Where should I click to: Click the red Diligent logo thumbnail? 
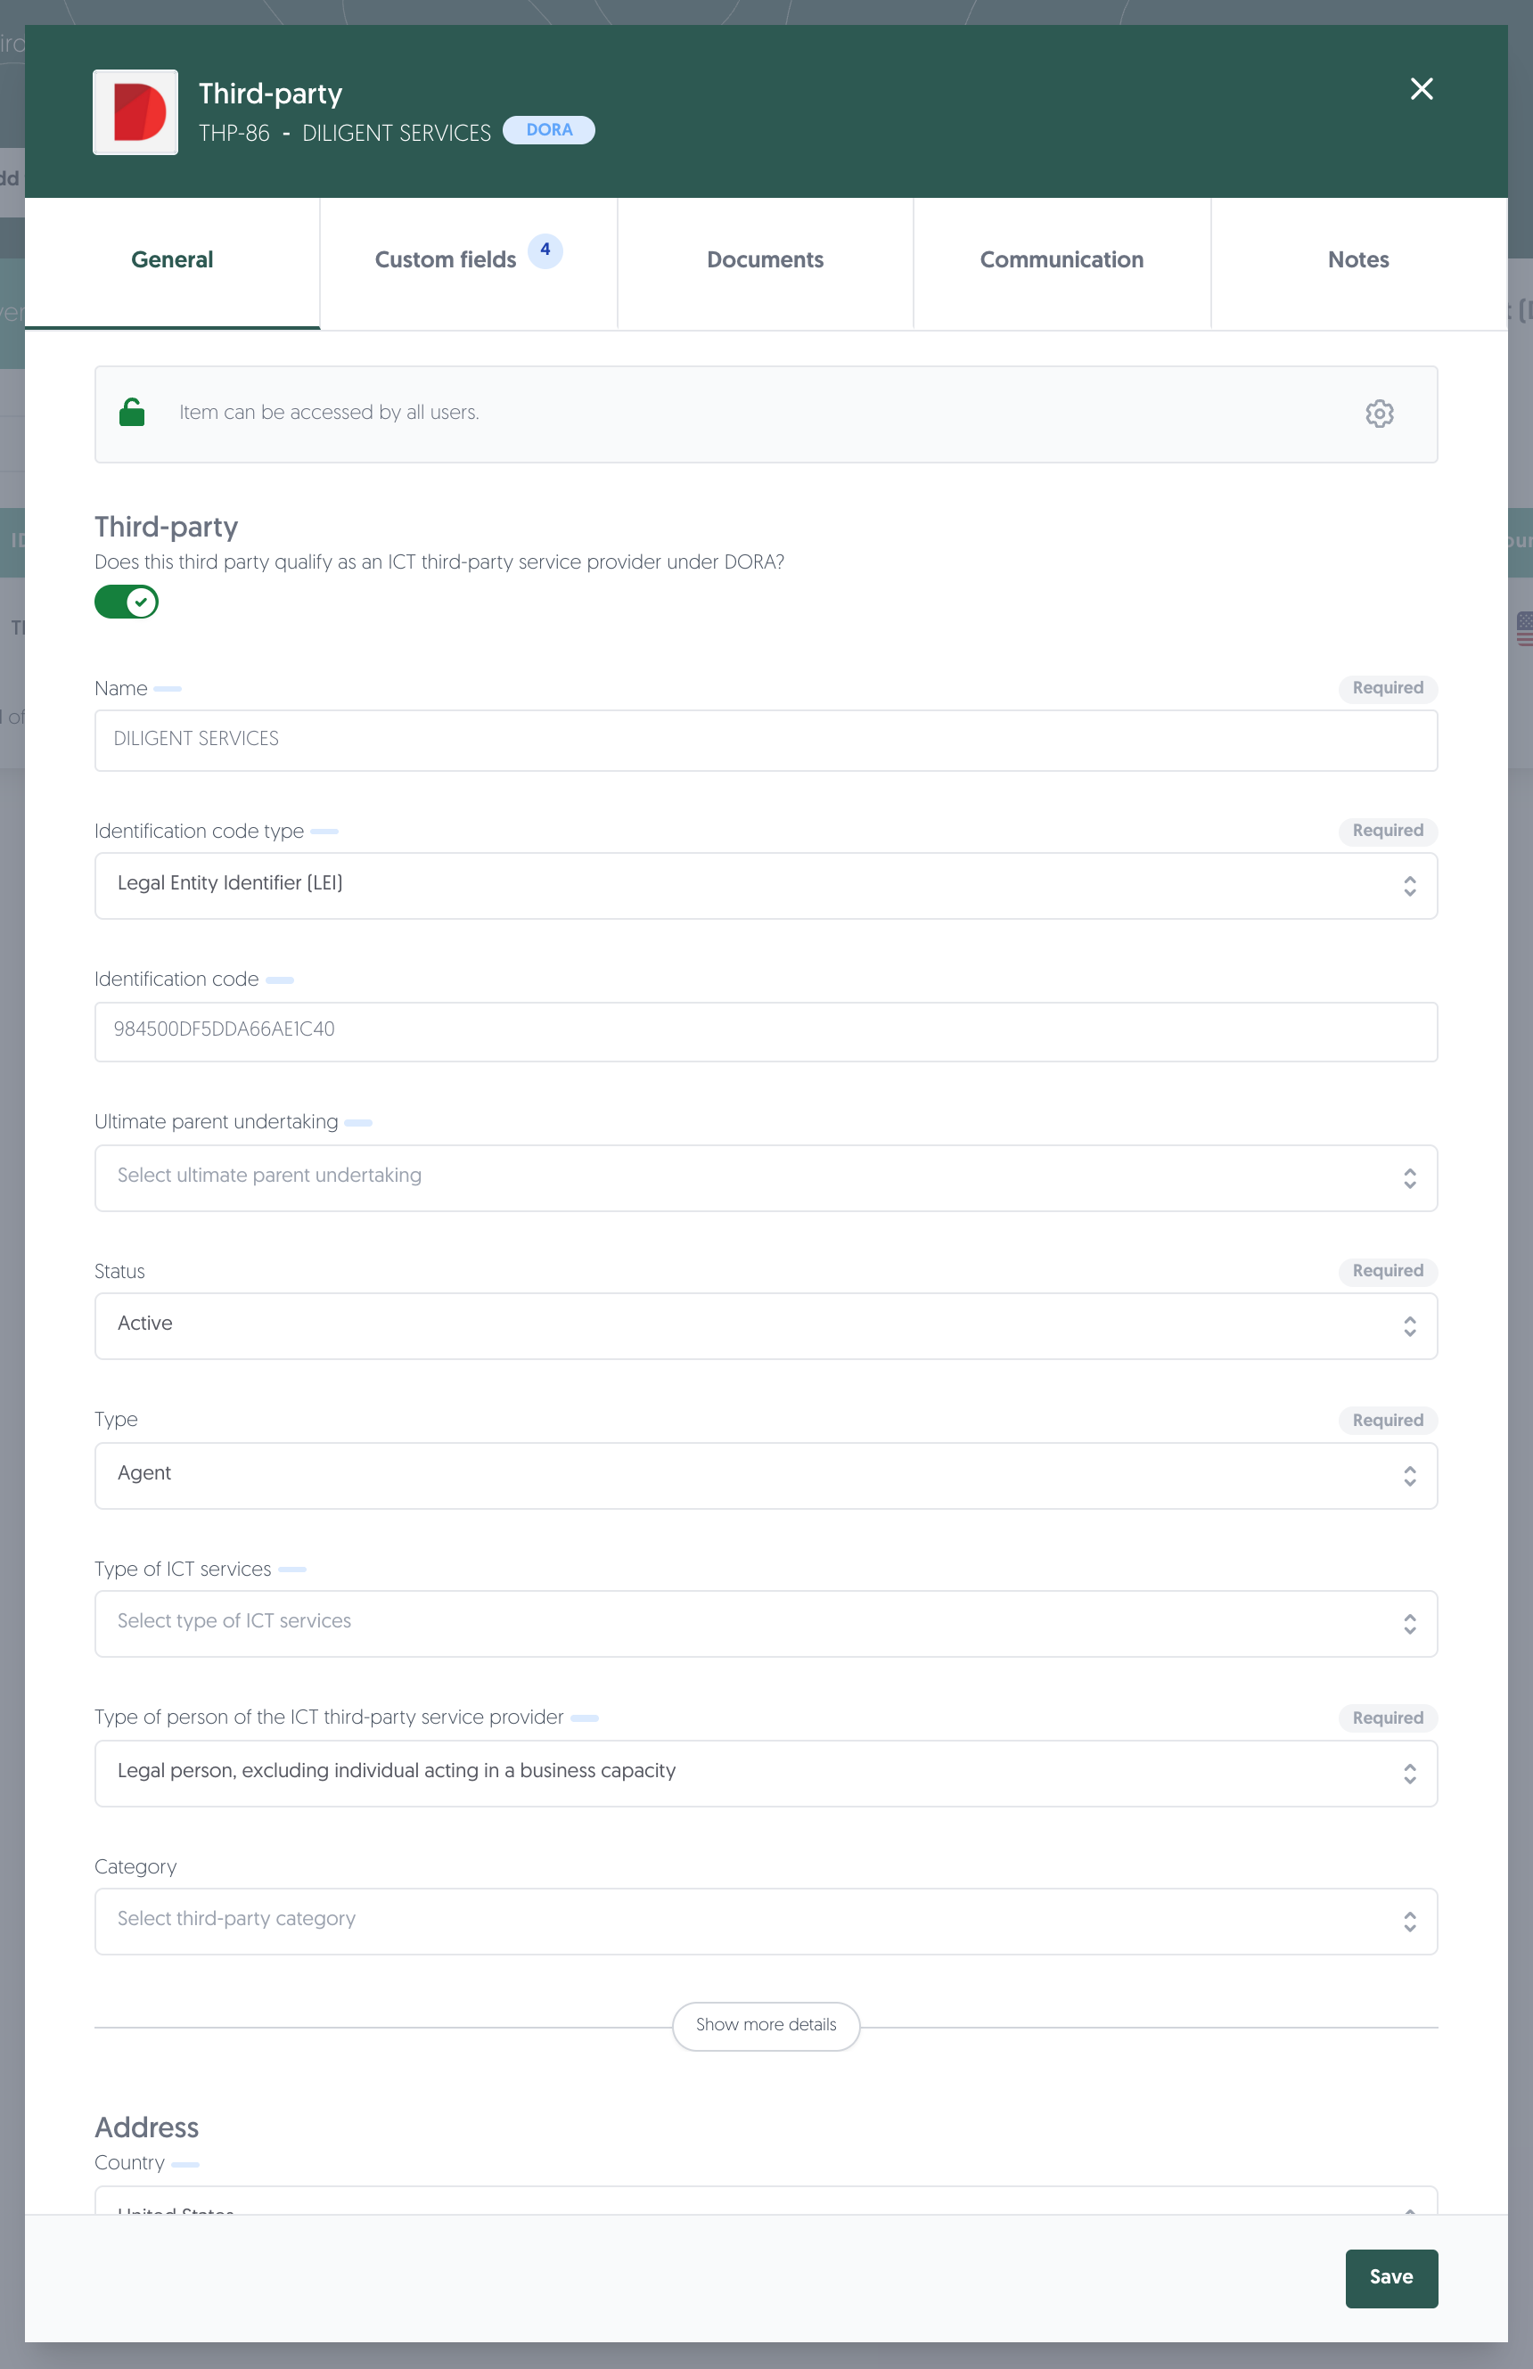136,111
